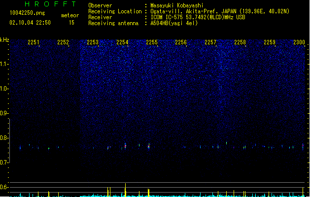The image size is (310, 197).
Task: Click the Receiving antenna label
Action: pos(113,23)
